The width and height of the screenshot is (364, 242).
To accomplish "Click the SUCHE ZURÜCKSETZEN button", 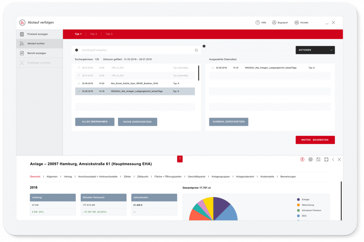I will pos(137,122).
